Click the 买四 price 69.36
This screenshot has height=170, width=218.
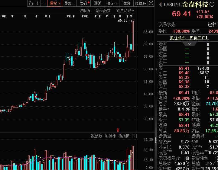point(184,82)
